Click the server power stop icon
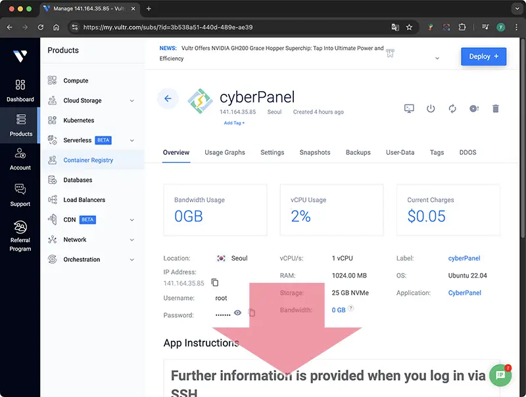Viewport: 526px width, 397px height. coord(431,108)
